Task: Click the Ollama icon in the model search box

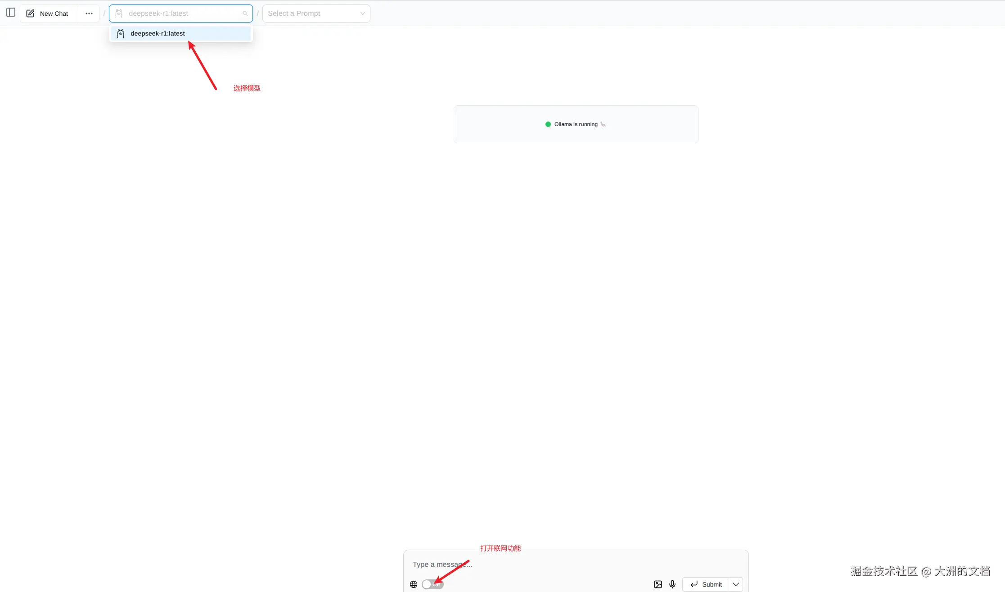Action: [119, 14]
